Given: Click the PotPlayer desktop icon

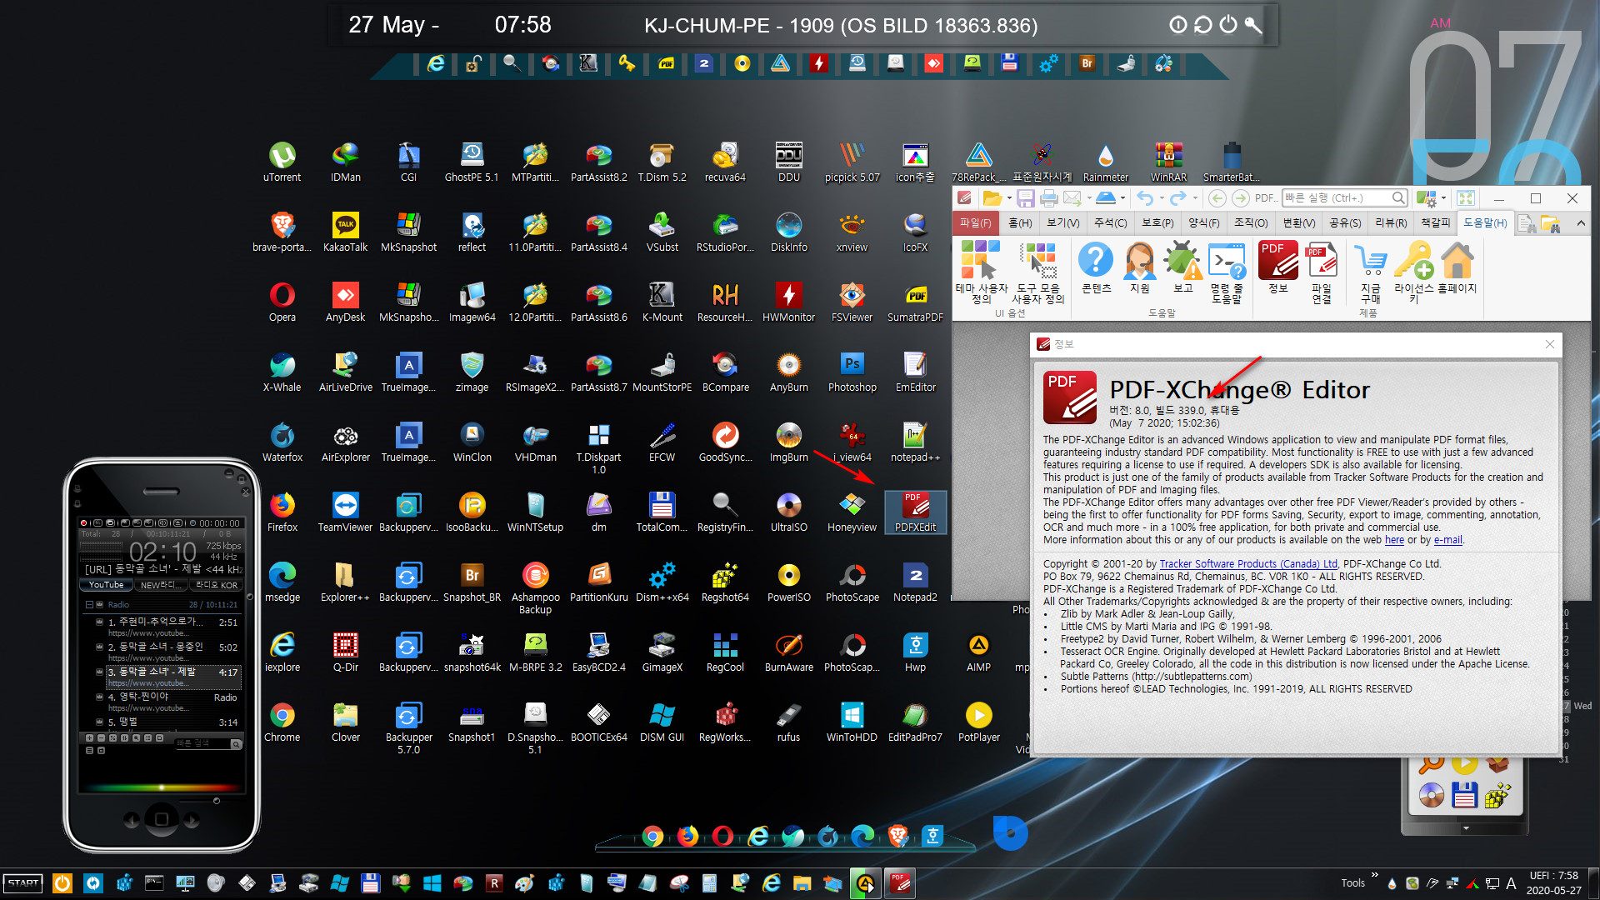Looking at the screenshot, I should pyautogui.click(x=978, y=722).
